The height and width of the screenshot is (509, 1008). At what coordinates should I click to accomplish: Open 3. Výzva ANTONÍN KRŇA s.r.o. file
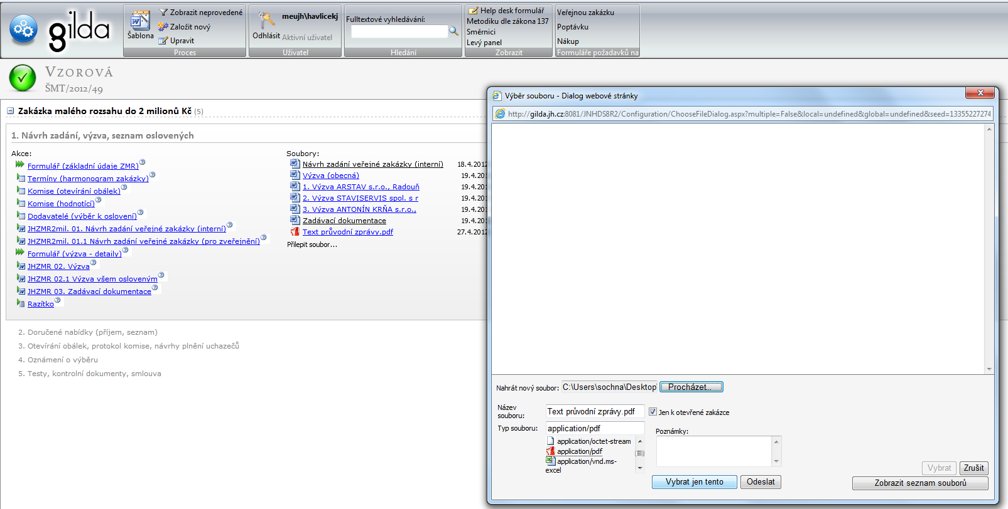click(x=359, y=209)
